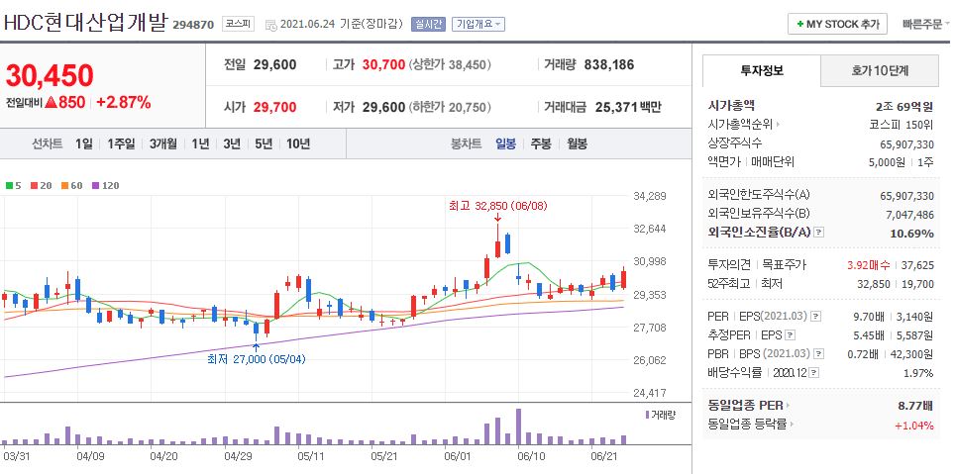The height and width of the screenshot is (474, 955).
Task: Click the orange 60-day moving average legend
Action: click(x=72, y=186)
